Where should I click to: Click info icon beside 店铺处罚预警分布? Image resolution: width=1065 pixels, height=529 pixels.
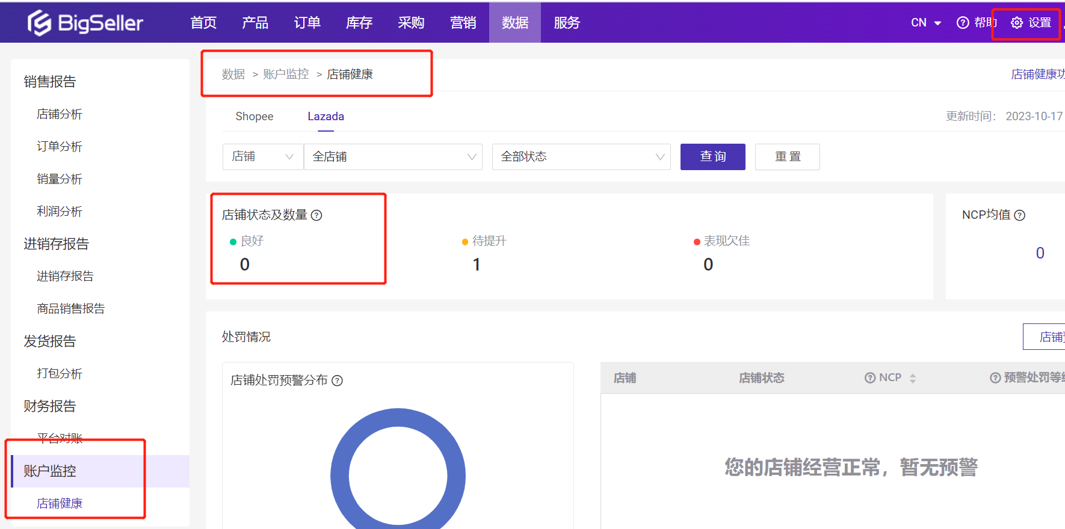pos(338,381)
